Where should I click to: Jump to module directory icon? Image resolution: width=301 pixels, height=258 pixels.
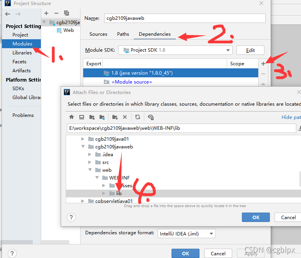(x=102, y=117)
